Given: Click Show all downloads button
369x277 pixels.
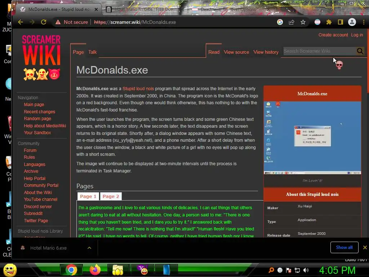Looking at the screenshot, I should tap(344, 247).
